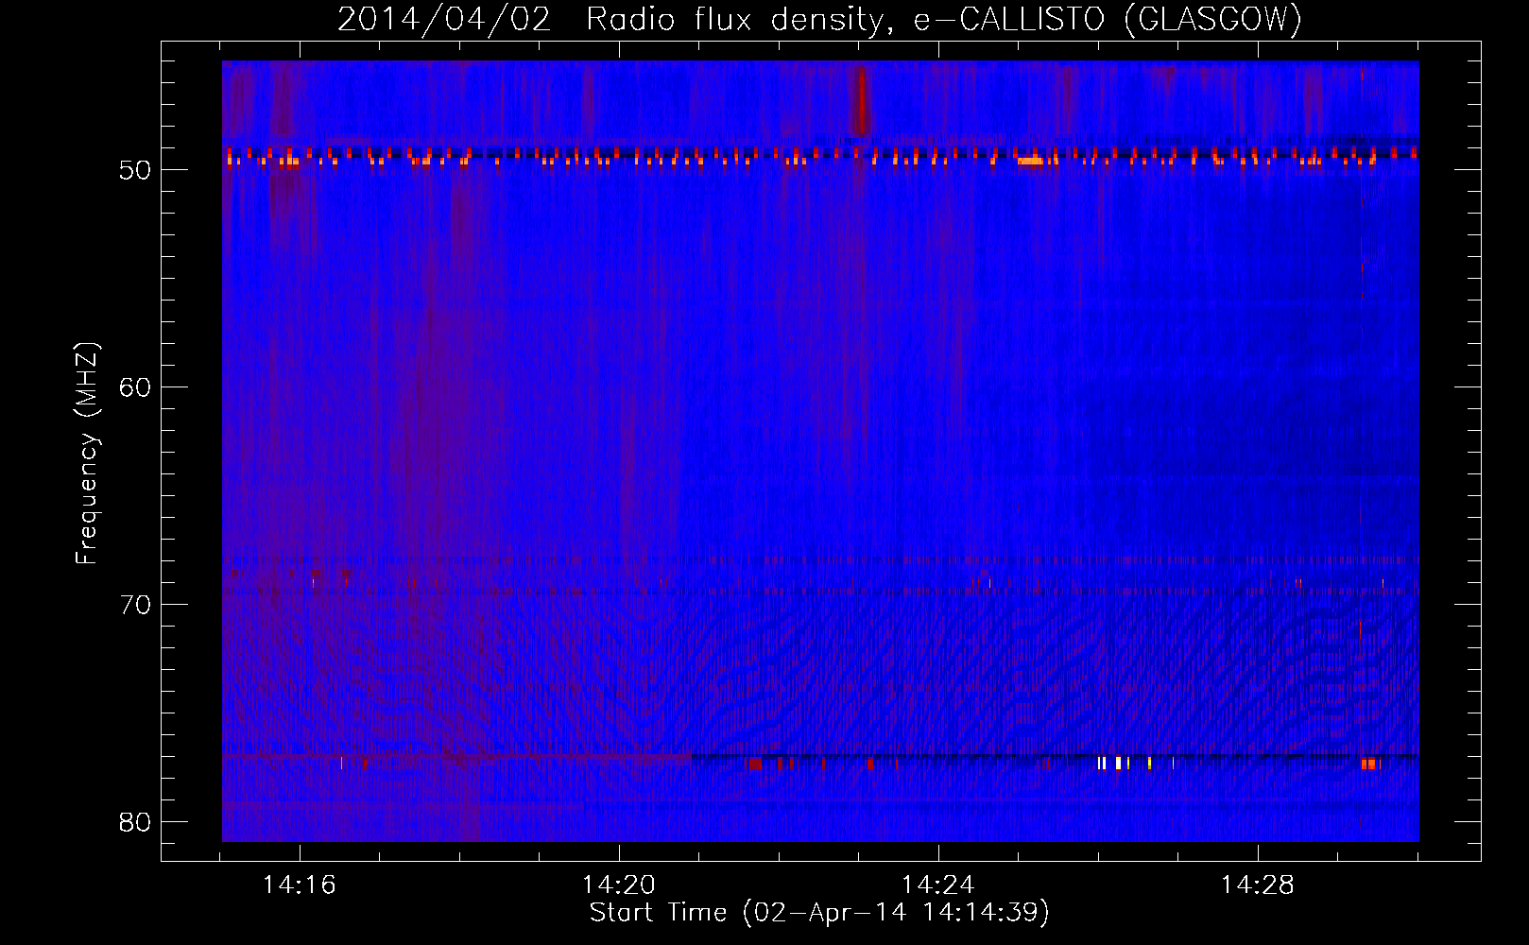Screen dimensions: 1529x945
Task: Click the dark red burst near 14:23 at top
Action: tap(860, 100)
